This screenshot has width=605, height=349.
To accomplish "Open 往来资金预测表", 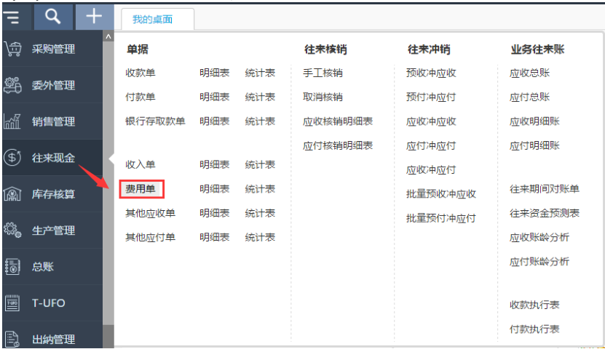I will (x=545, y=213).
